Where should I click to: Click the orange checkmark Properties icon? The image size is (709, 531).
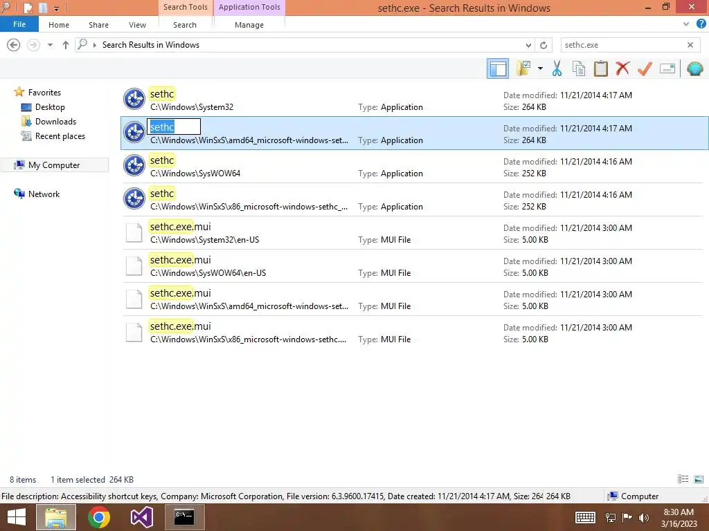point(645,68)
